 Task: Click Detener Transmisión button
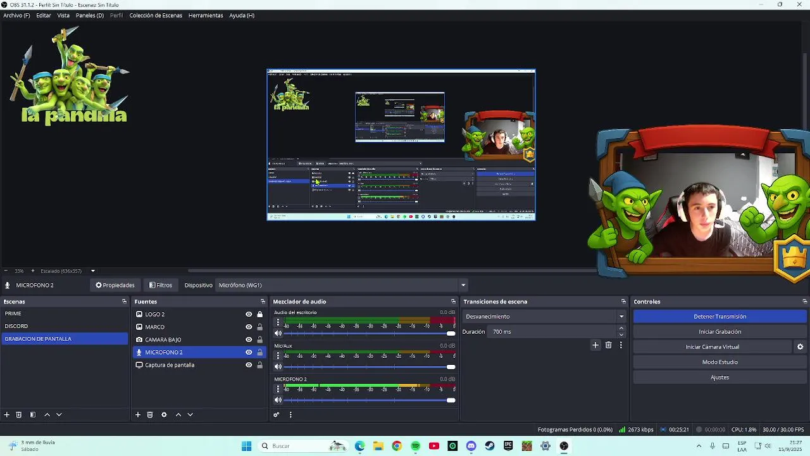(x=720, y=317)
